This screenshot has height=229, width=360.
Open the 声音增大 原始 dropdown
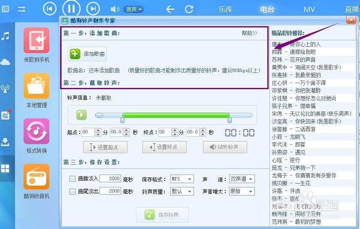tap(242, 191)
